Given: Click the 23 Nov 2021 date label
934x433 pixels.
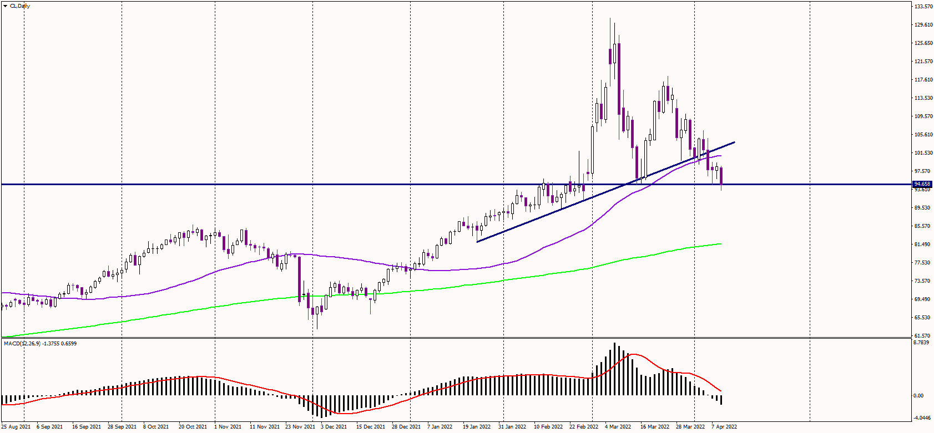Looking at the screenshot, I should [300, 427].
